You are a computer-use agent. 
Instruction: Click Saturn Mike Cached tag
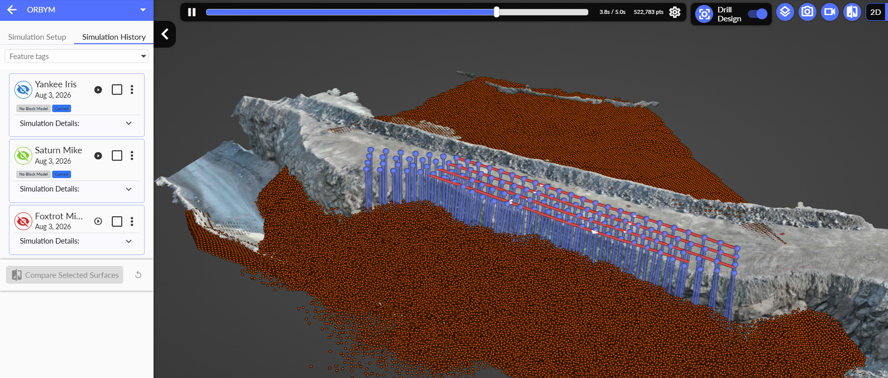tap(62, 174)
